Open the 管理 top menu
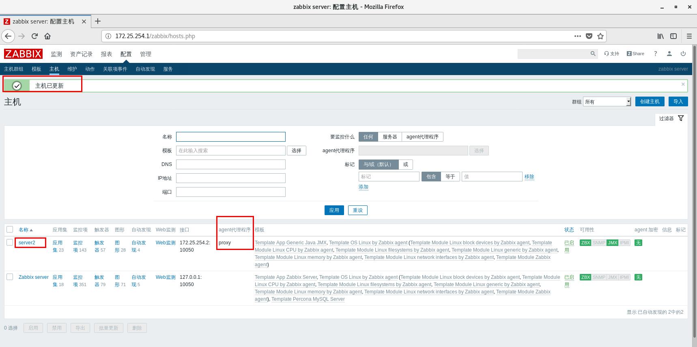The image size is (697, 347). point(145,54)
